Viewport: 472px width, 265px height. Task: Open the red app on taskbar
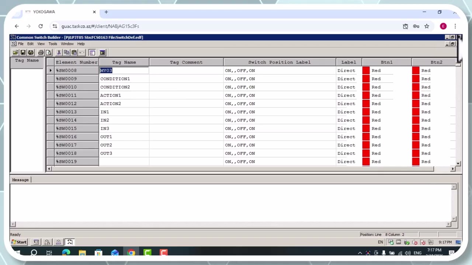pyautogui.click(x=164, y=253)
